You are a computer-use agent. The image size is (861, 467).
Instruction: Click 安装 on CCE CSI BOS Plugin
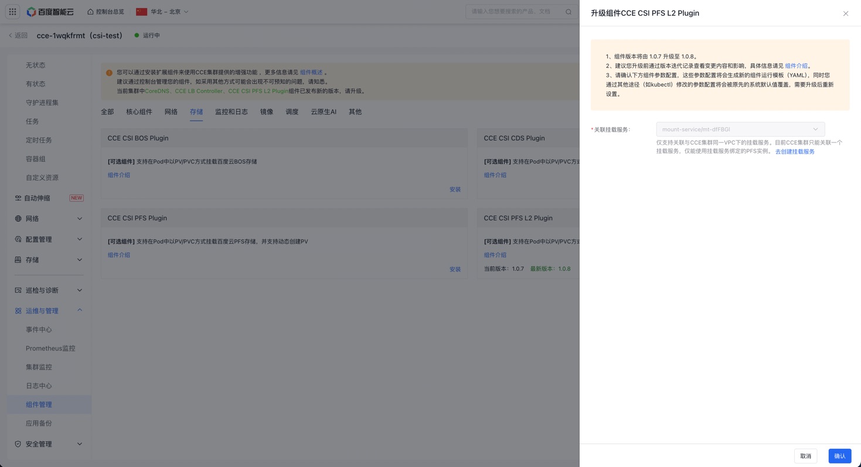[x=455, y=190]
